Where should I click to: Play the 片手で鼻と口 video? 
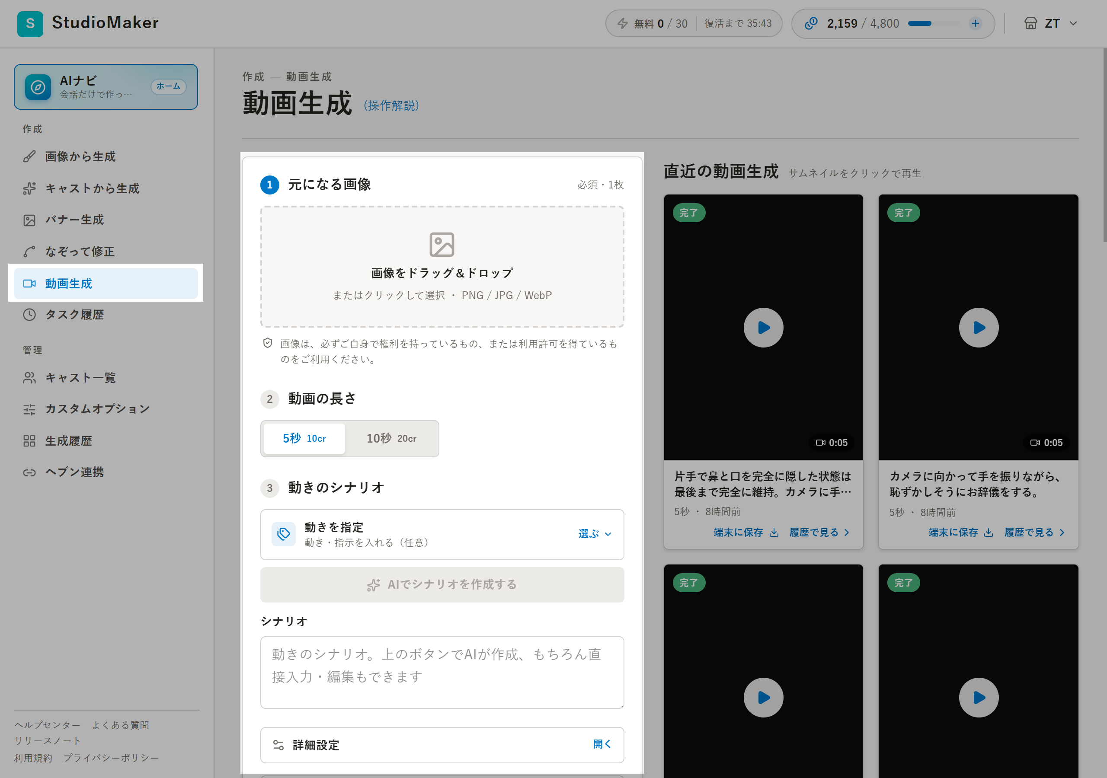tap(763, 328)
